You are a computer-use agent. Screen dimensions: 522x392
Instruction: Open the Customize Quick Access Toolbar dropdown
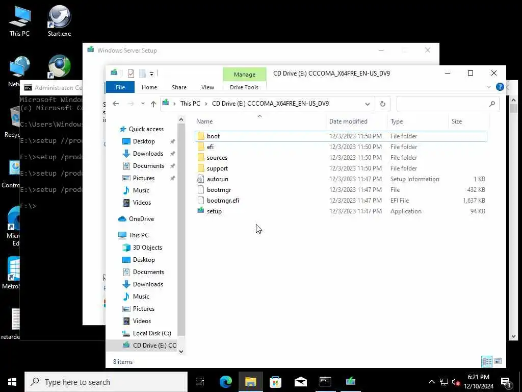coord(151,73)
